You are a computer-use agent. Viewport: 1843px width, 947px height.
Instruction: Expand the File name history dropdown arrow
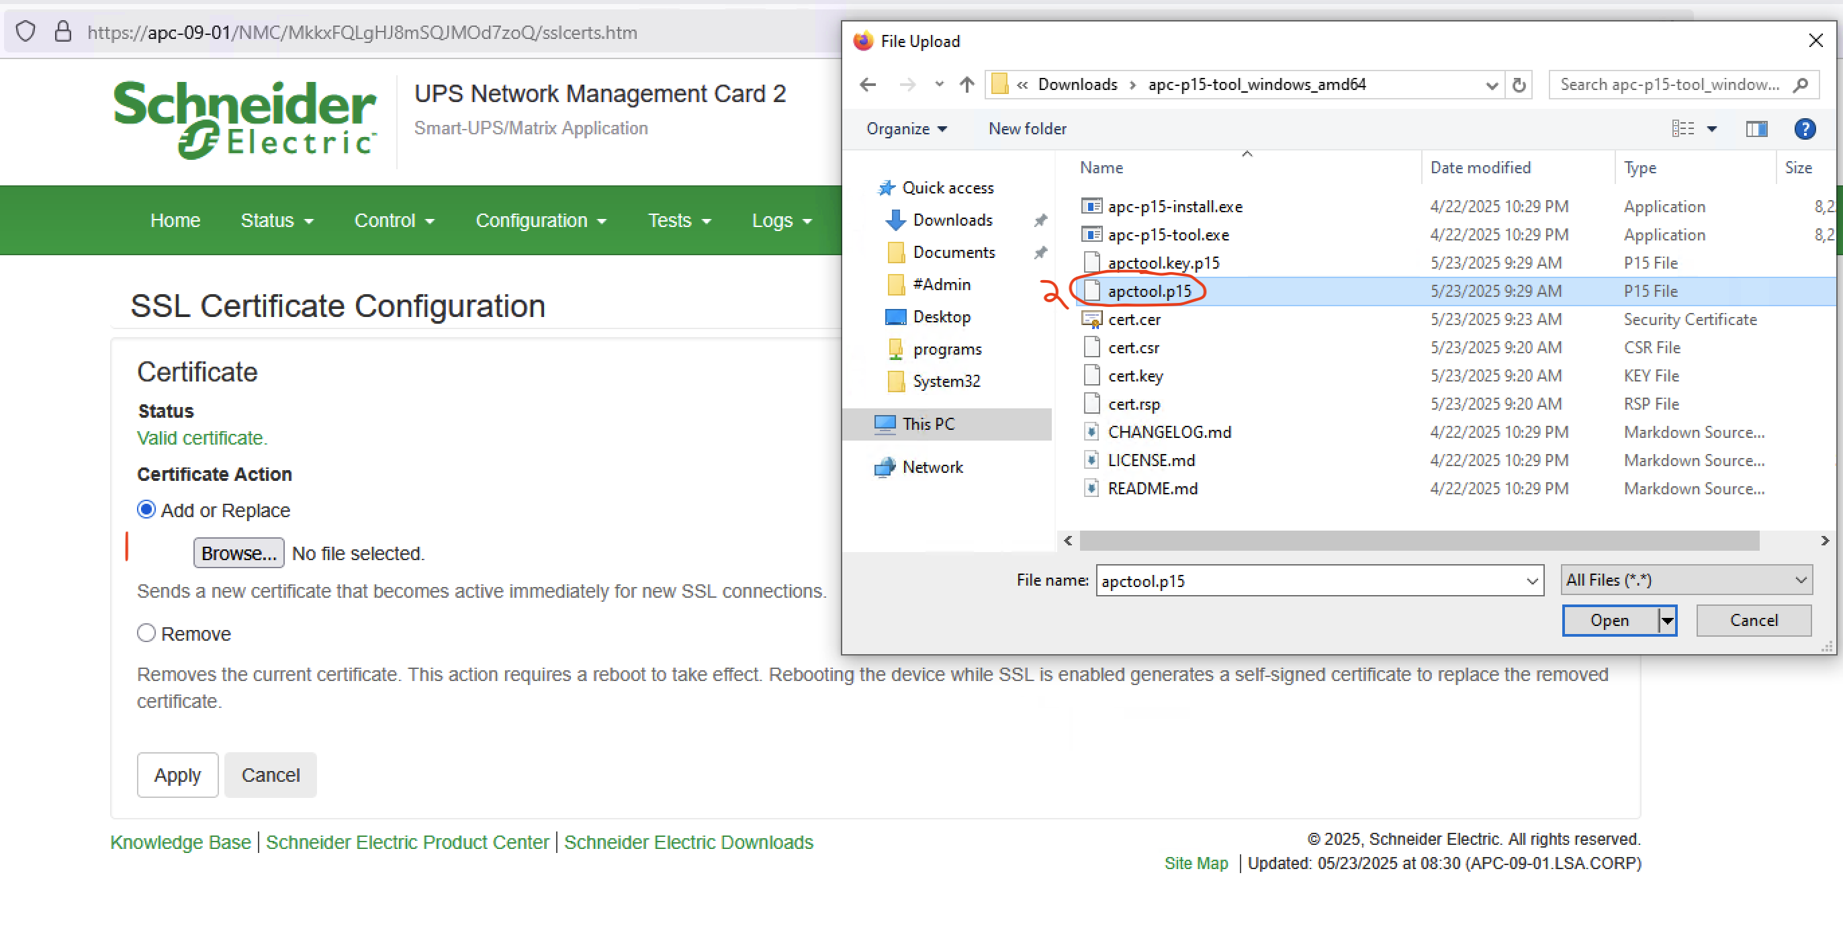1532,581
